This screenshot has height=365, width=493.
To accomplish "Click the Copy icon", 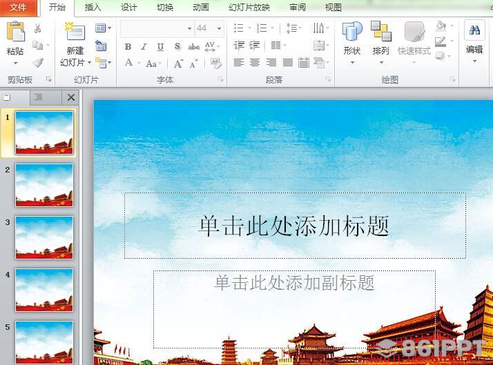I will [38, 46].
